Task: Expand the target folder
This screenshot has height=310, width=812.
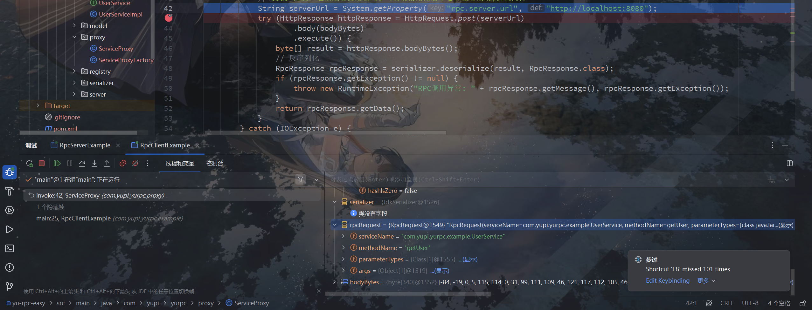Action: 38,106
